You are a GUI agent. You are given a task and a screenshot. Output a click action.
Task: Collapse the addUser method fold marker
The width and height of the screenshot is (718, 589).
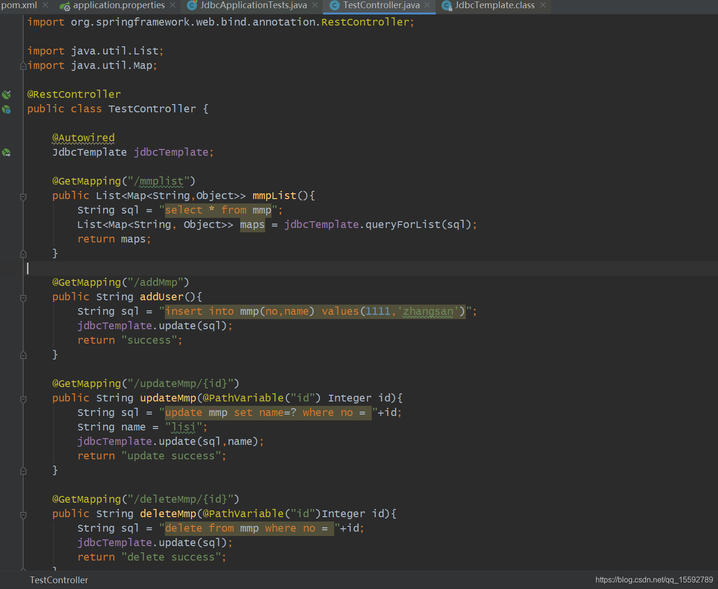23,298
